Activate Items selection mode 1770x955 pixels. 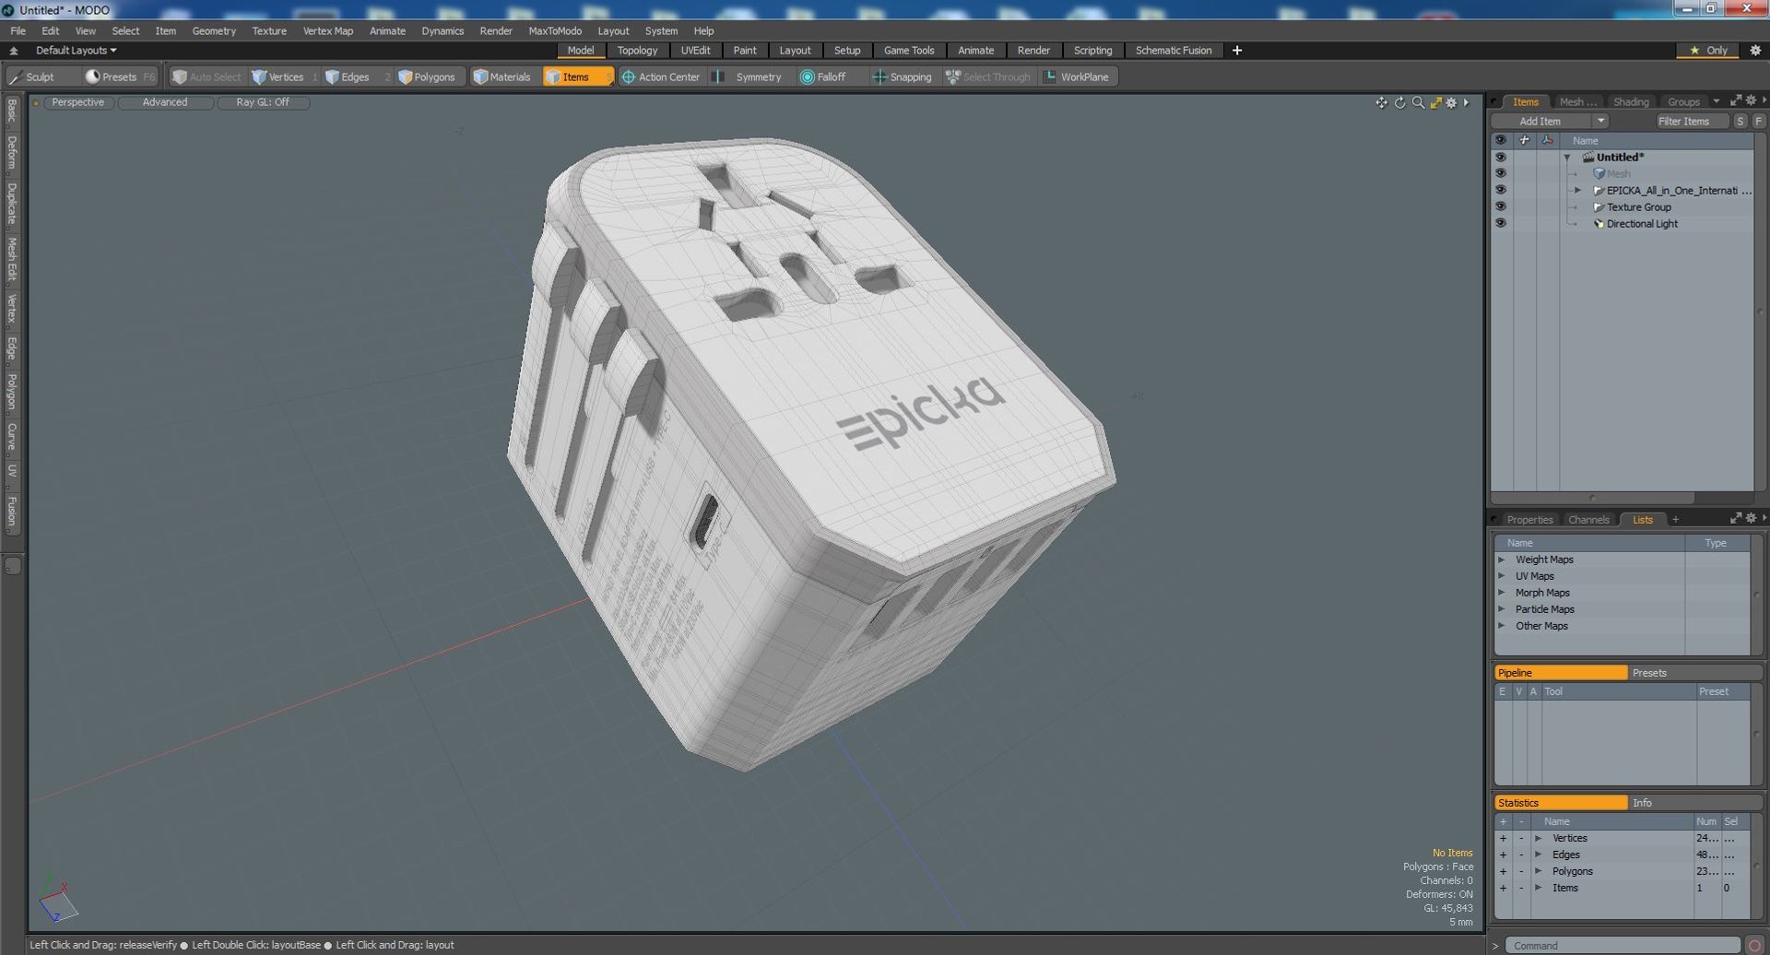click(576, 77)
